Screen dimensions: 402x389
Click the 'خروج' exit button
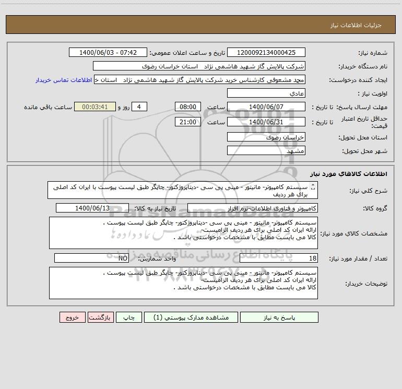72,317
